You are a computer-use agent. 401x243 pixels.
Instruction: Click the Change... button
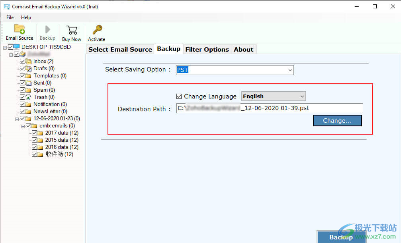(337, 121)
